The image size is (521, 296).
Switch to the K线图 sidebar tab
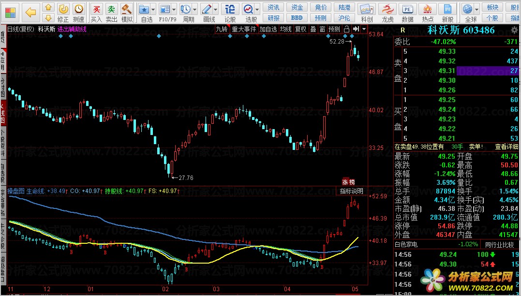click(x=2, y=114)
